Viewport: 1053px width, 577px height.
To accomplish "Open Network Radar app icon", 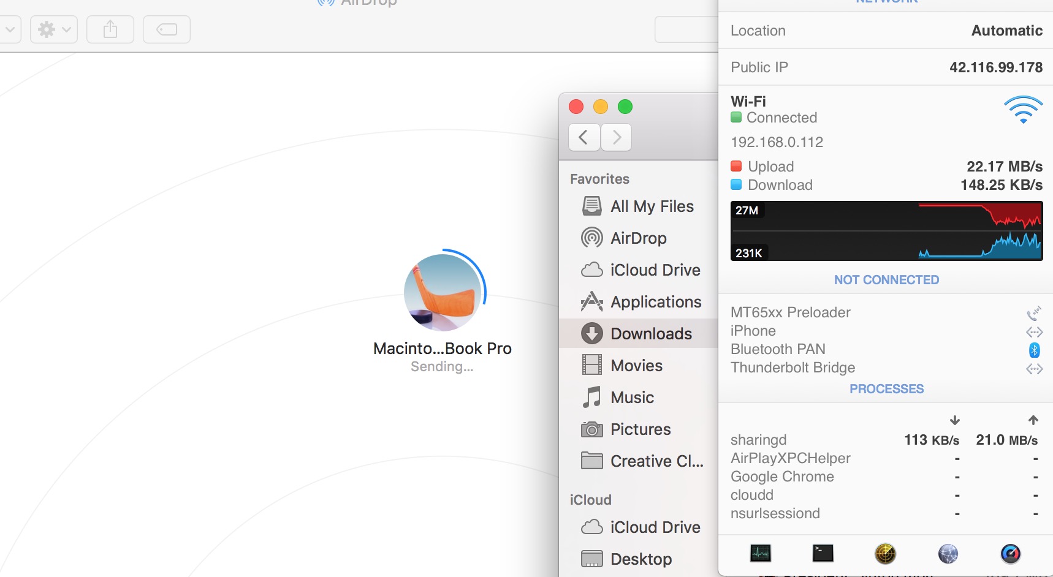I will coord(885,554).
